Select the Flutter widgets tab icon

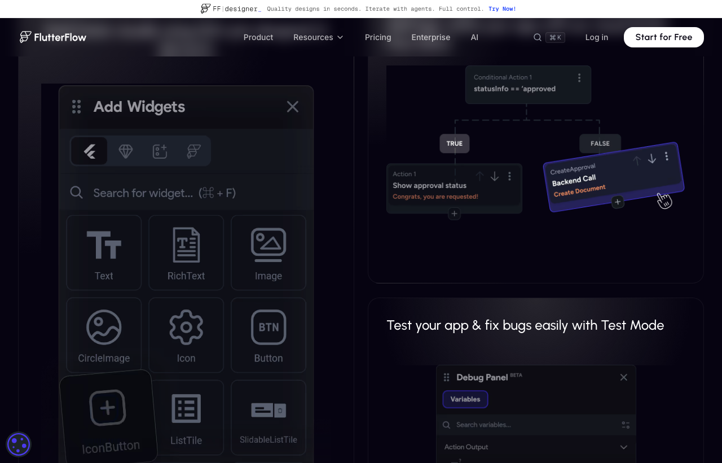tap(89, 151)
